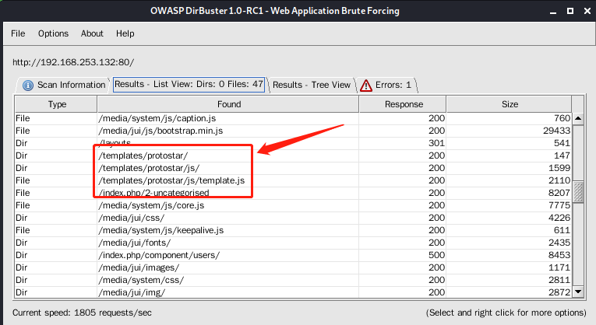Click the scrollbar up arrow

point(578,119)
